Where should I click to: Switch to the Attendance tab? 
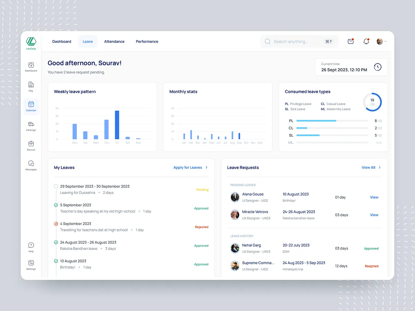(x=114, y=41)
